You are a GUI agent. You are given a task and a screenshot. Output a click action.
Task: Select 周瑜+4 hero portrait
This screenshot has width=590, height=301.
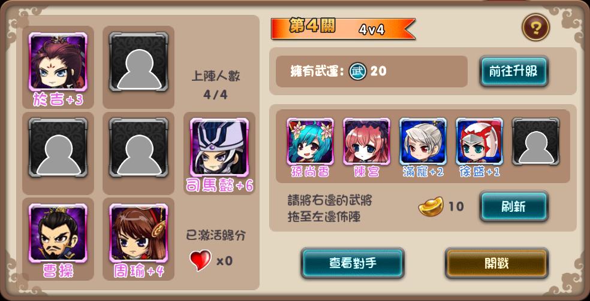tap(139, 233)
